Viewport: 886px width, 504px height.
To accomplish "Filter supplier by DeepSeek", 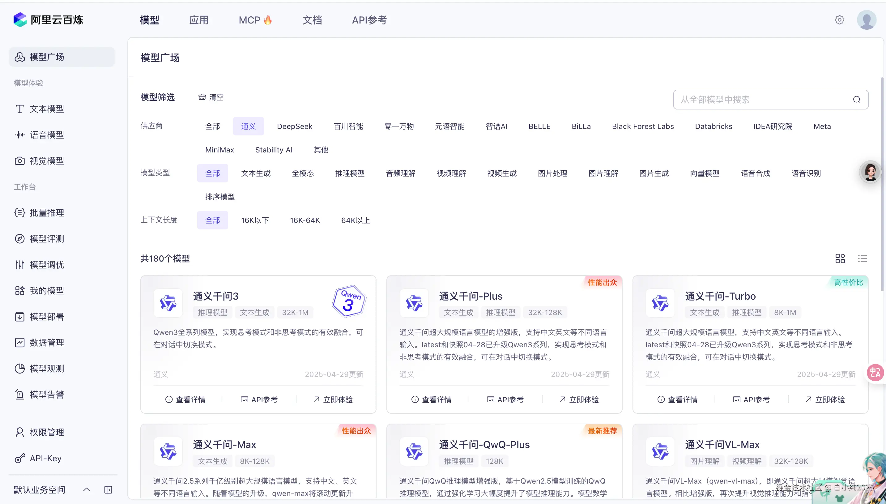I will coord(295,126).
